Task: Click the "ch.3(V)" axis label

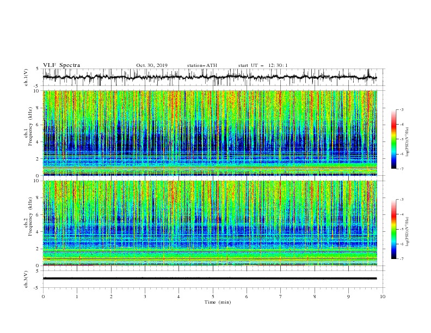Action: [x=26, y=279]
